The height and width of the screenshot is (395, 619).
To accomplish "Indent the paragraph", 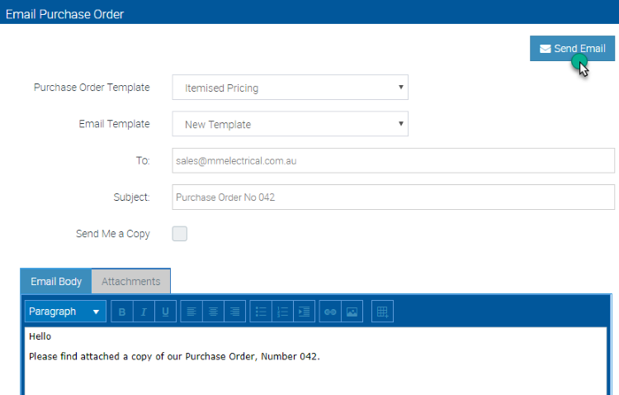I will click(304, 312).
